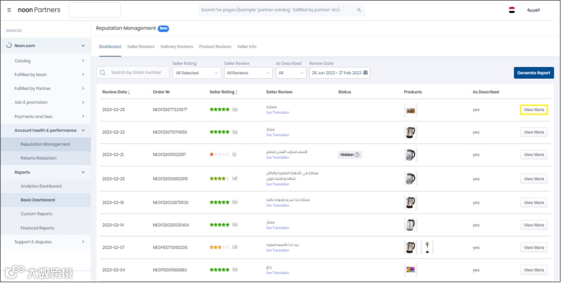Click the Noon.com spinner logo icon
The height and width of the screenshot is (283, 561).
(x=9, y=46)
